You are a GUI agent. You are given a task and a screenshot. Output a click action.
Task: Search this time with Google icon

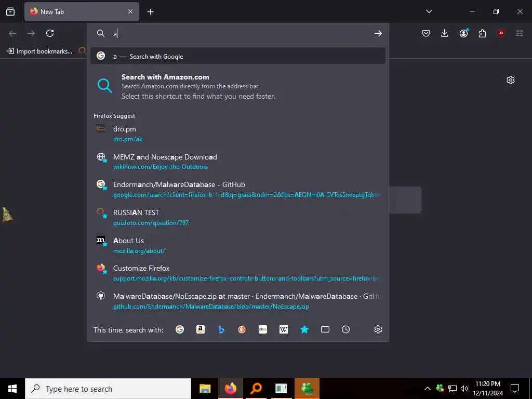tap(180, 329)
